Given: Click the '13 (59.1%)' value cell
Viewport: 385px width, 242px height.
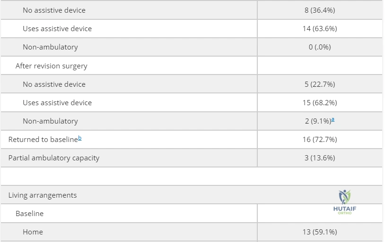Looking at the screenshot, I should point(320,232).
